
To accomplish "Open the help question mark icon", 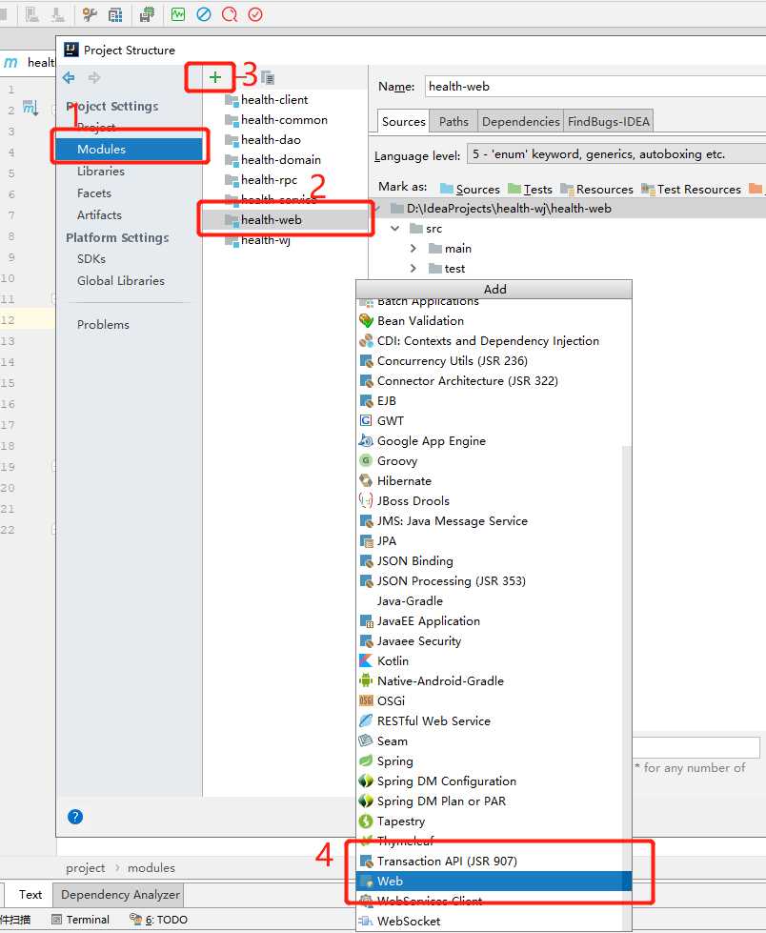I will tap(75, 817).
